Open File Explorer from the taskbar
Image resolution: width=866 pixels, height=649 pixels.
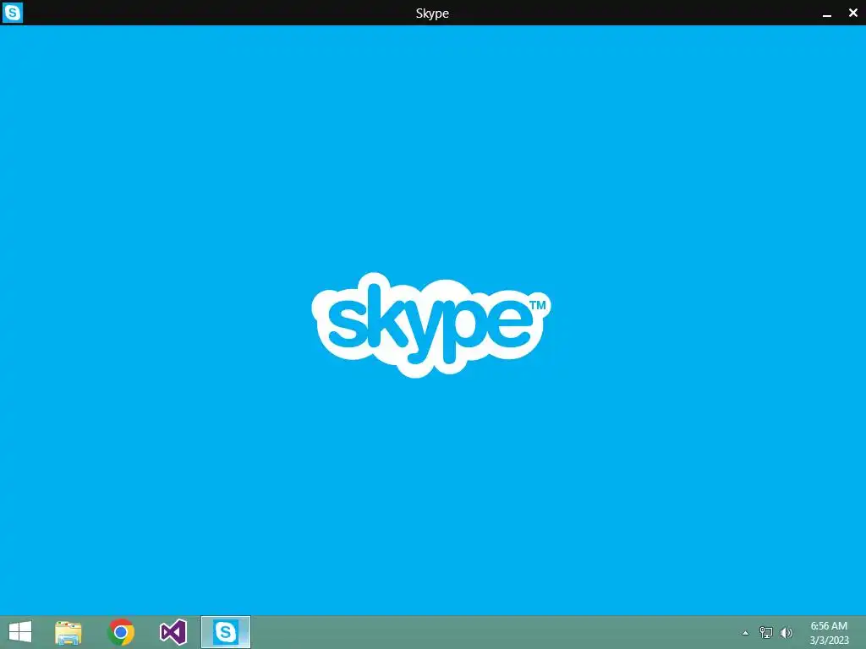(69, 632)
